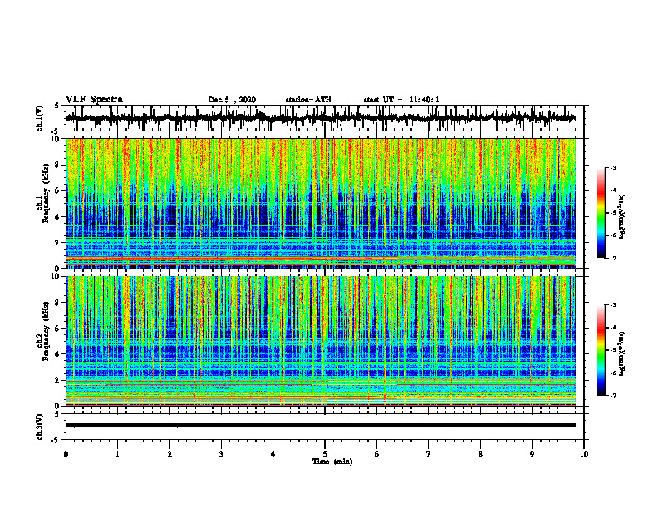This screenshot has height=509, width=658.
Task: Click ch.2 frequency axis tick "6"
Action: 58,328
